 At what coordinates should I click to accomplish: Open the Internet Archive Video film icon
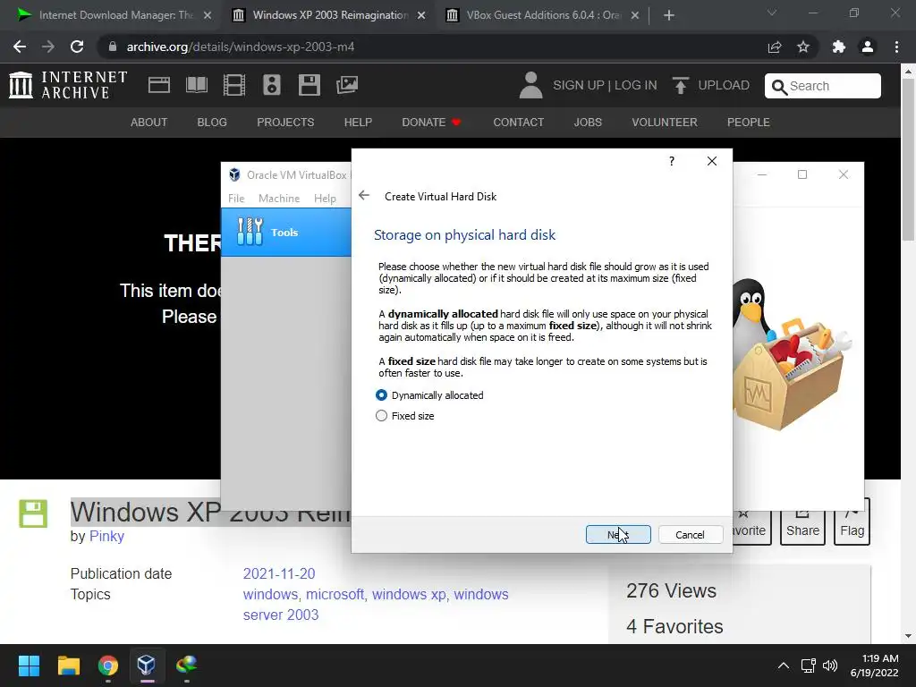click(234, 85)
